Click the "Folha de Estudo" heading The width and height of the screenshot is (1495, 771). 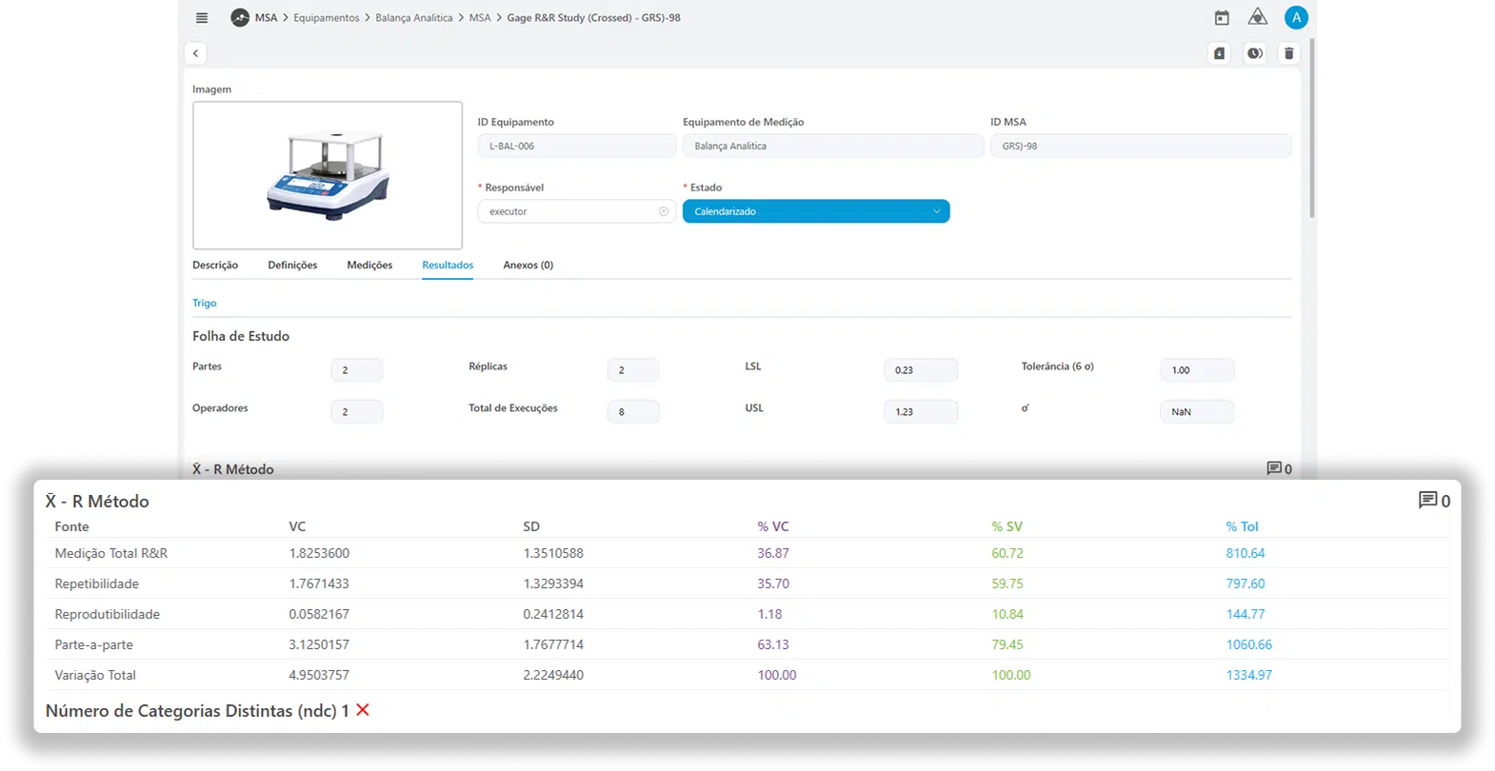[241, 336]
